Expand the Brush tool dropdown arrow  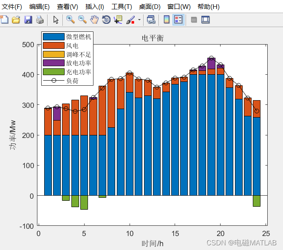click(139, 20)
